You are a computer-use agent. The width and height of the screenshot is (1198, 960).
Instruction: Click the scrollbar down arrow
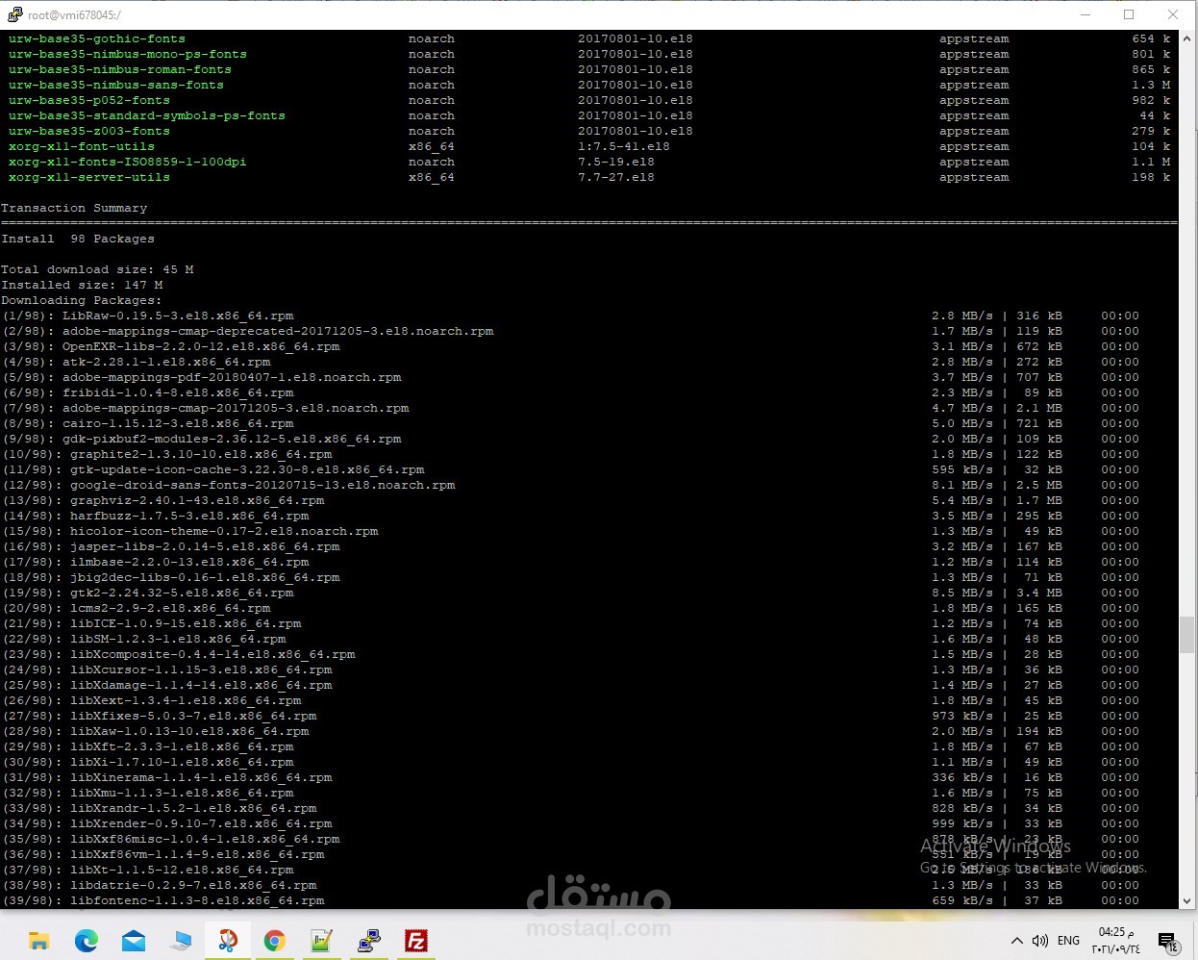click(1187, 901)
